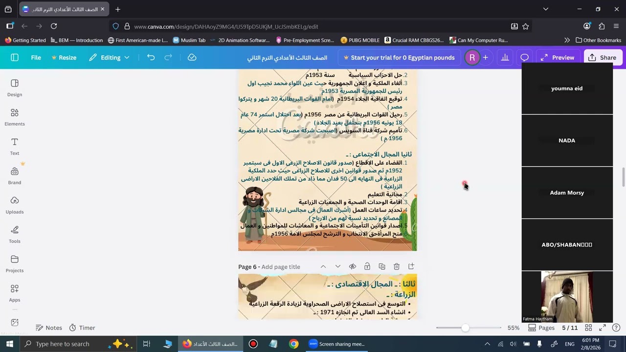
Task: Add a new page after Page 6
Action: [411, 266]
